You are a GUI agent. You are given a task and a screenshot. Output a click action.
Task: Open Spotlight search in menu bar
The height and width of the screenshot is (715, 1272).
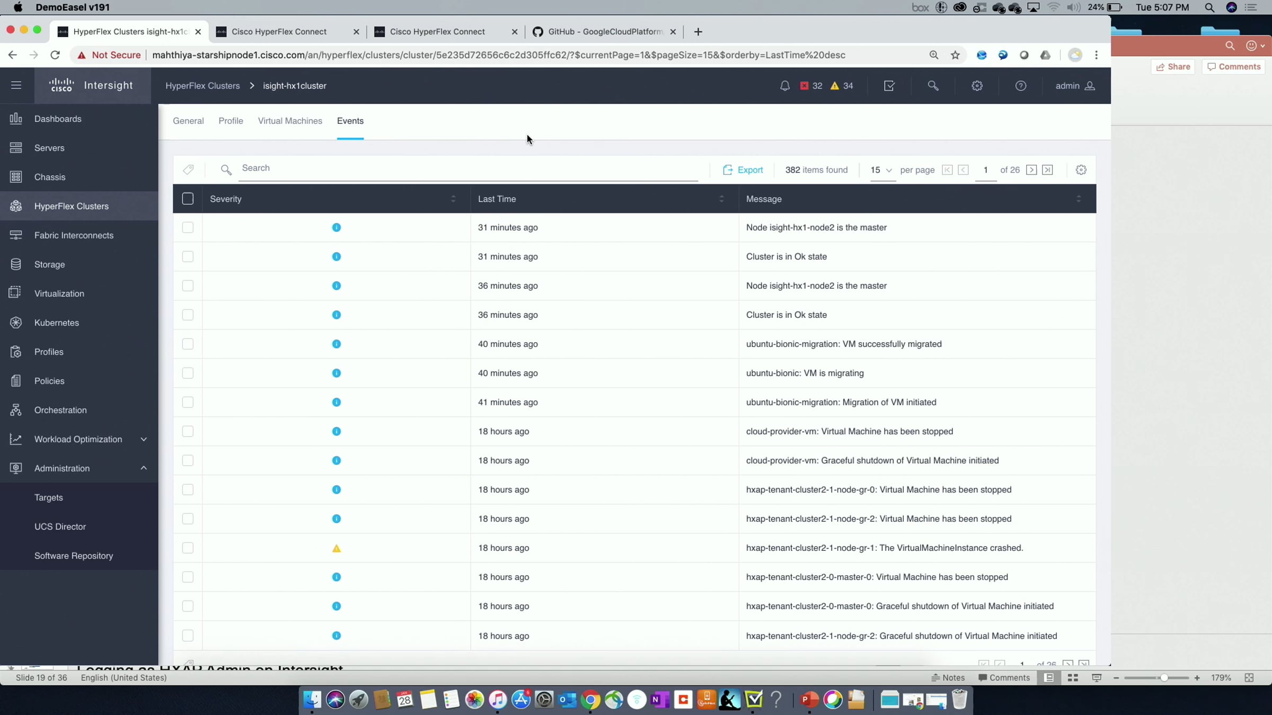[1209, 7]
